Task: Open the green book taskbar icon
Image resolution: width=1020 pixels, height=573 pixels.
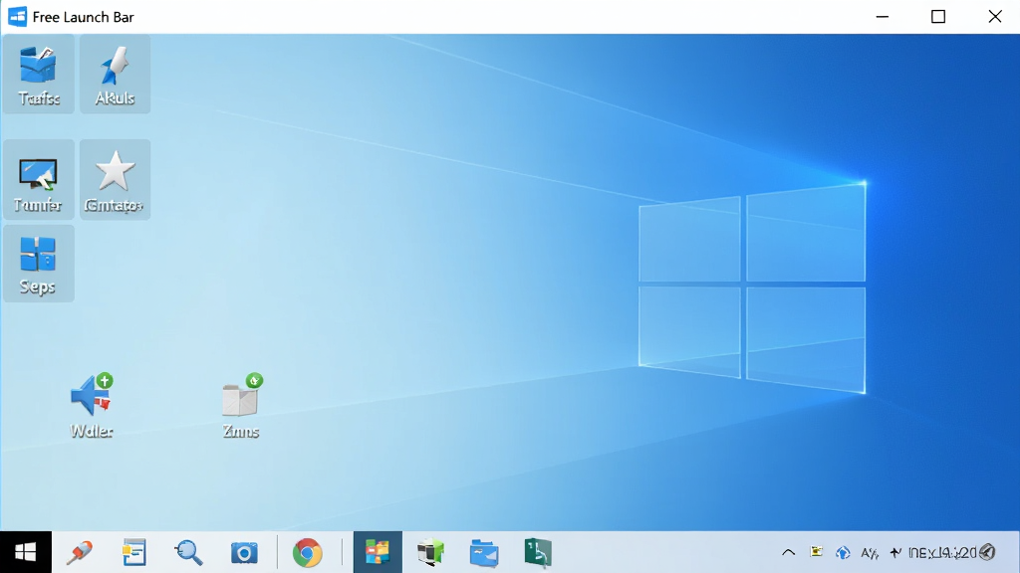Action: (x=538, y=553)
